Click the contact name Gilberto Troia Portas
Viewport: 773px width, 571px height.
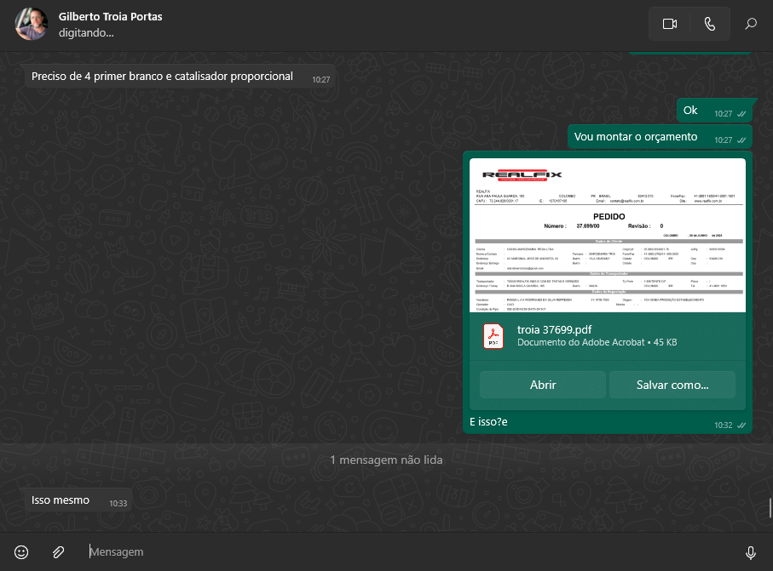(x=110, y=17)
